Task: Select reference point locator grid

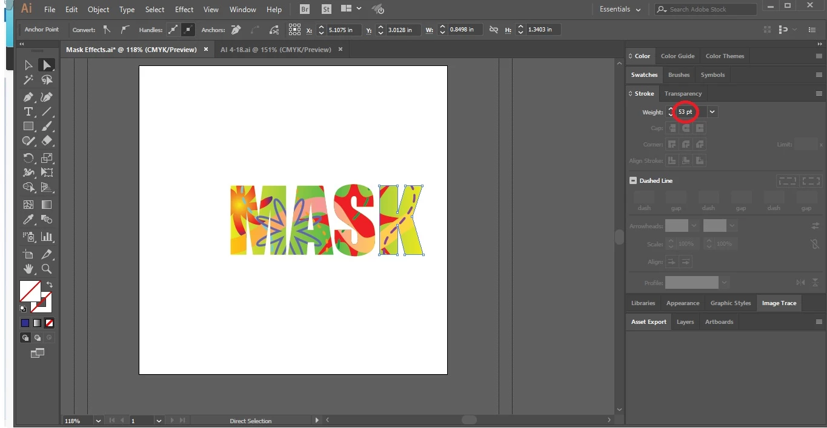Action: pos(294,29)
